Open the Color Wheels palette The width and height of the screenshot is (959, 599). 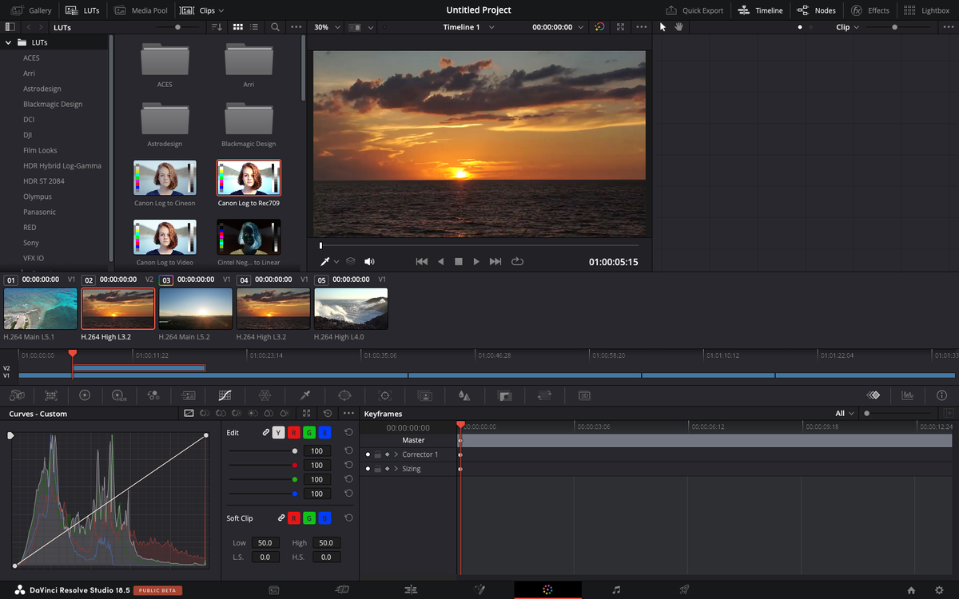(85, 395)
